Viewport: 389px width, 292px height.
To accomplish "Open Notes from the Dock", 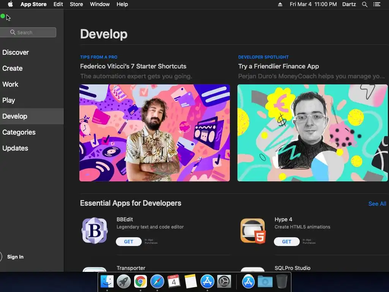I will coord(191,282).
